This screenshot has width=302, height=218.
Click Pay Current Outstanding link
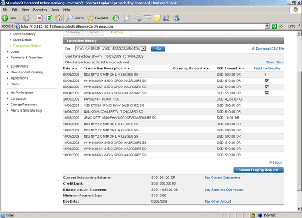point(222,178)
